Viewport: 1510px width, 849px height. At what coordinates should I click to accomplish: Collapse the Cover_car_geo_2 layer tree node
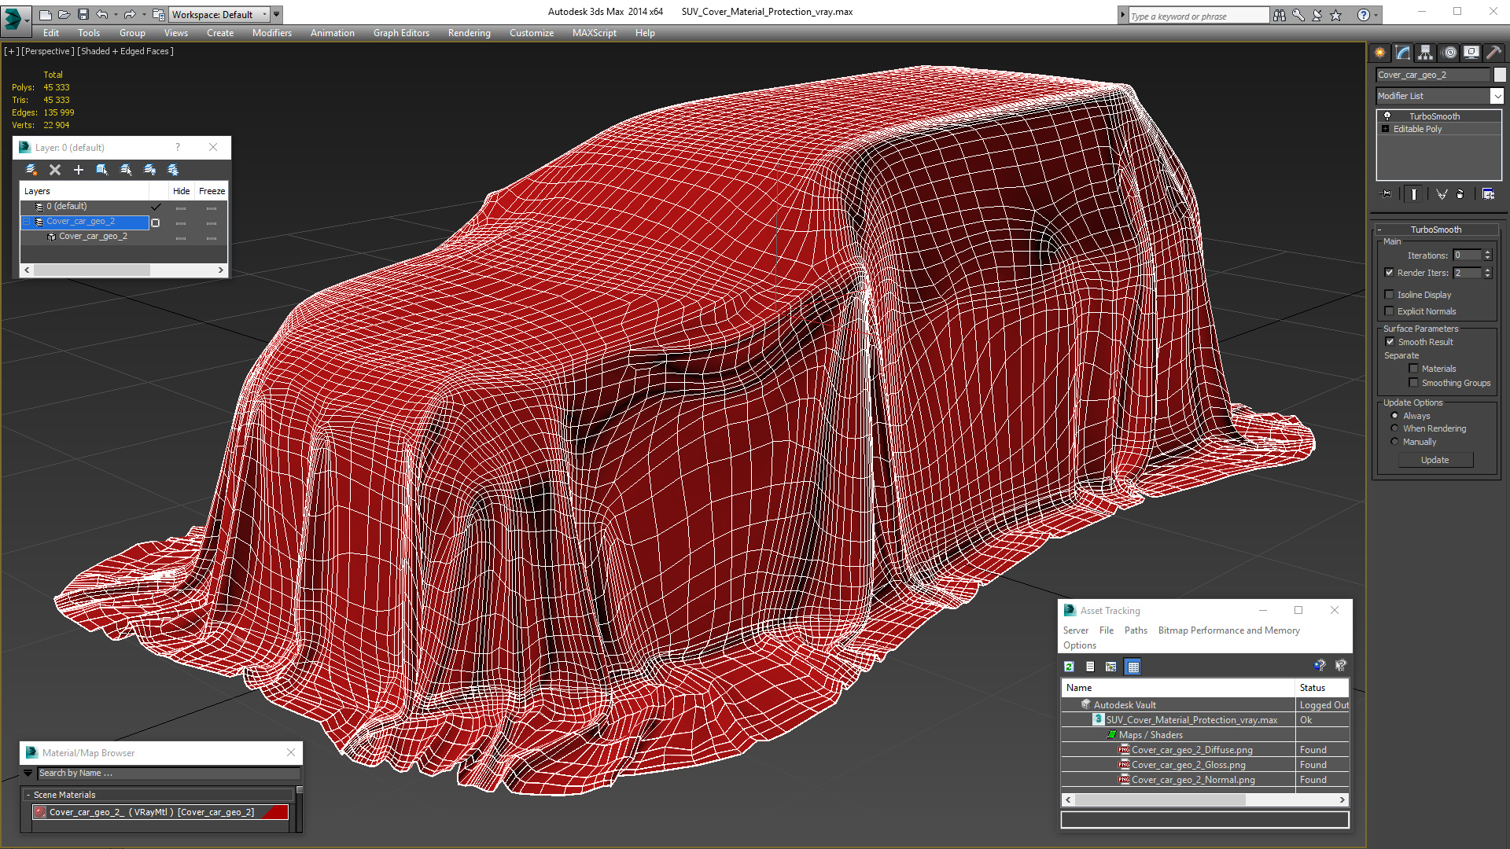[27, 222]
